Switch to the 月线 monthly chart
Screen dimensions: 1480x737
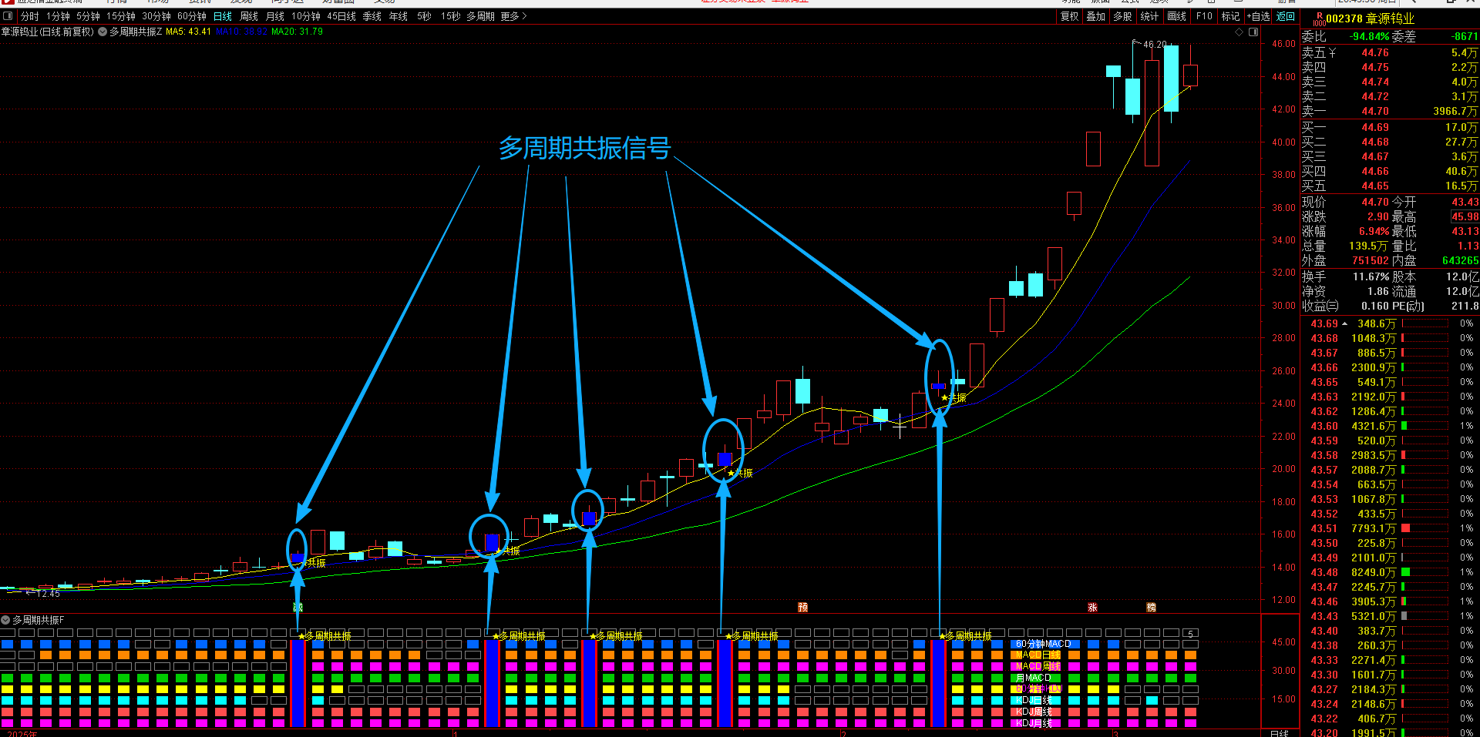pos(275,16)
